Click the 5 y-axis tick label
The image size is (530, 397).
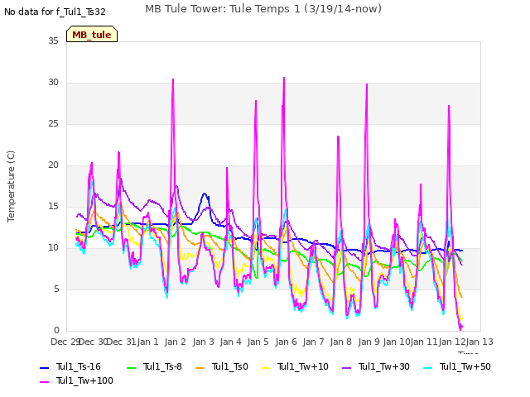tap(56, 289)
